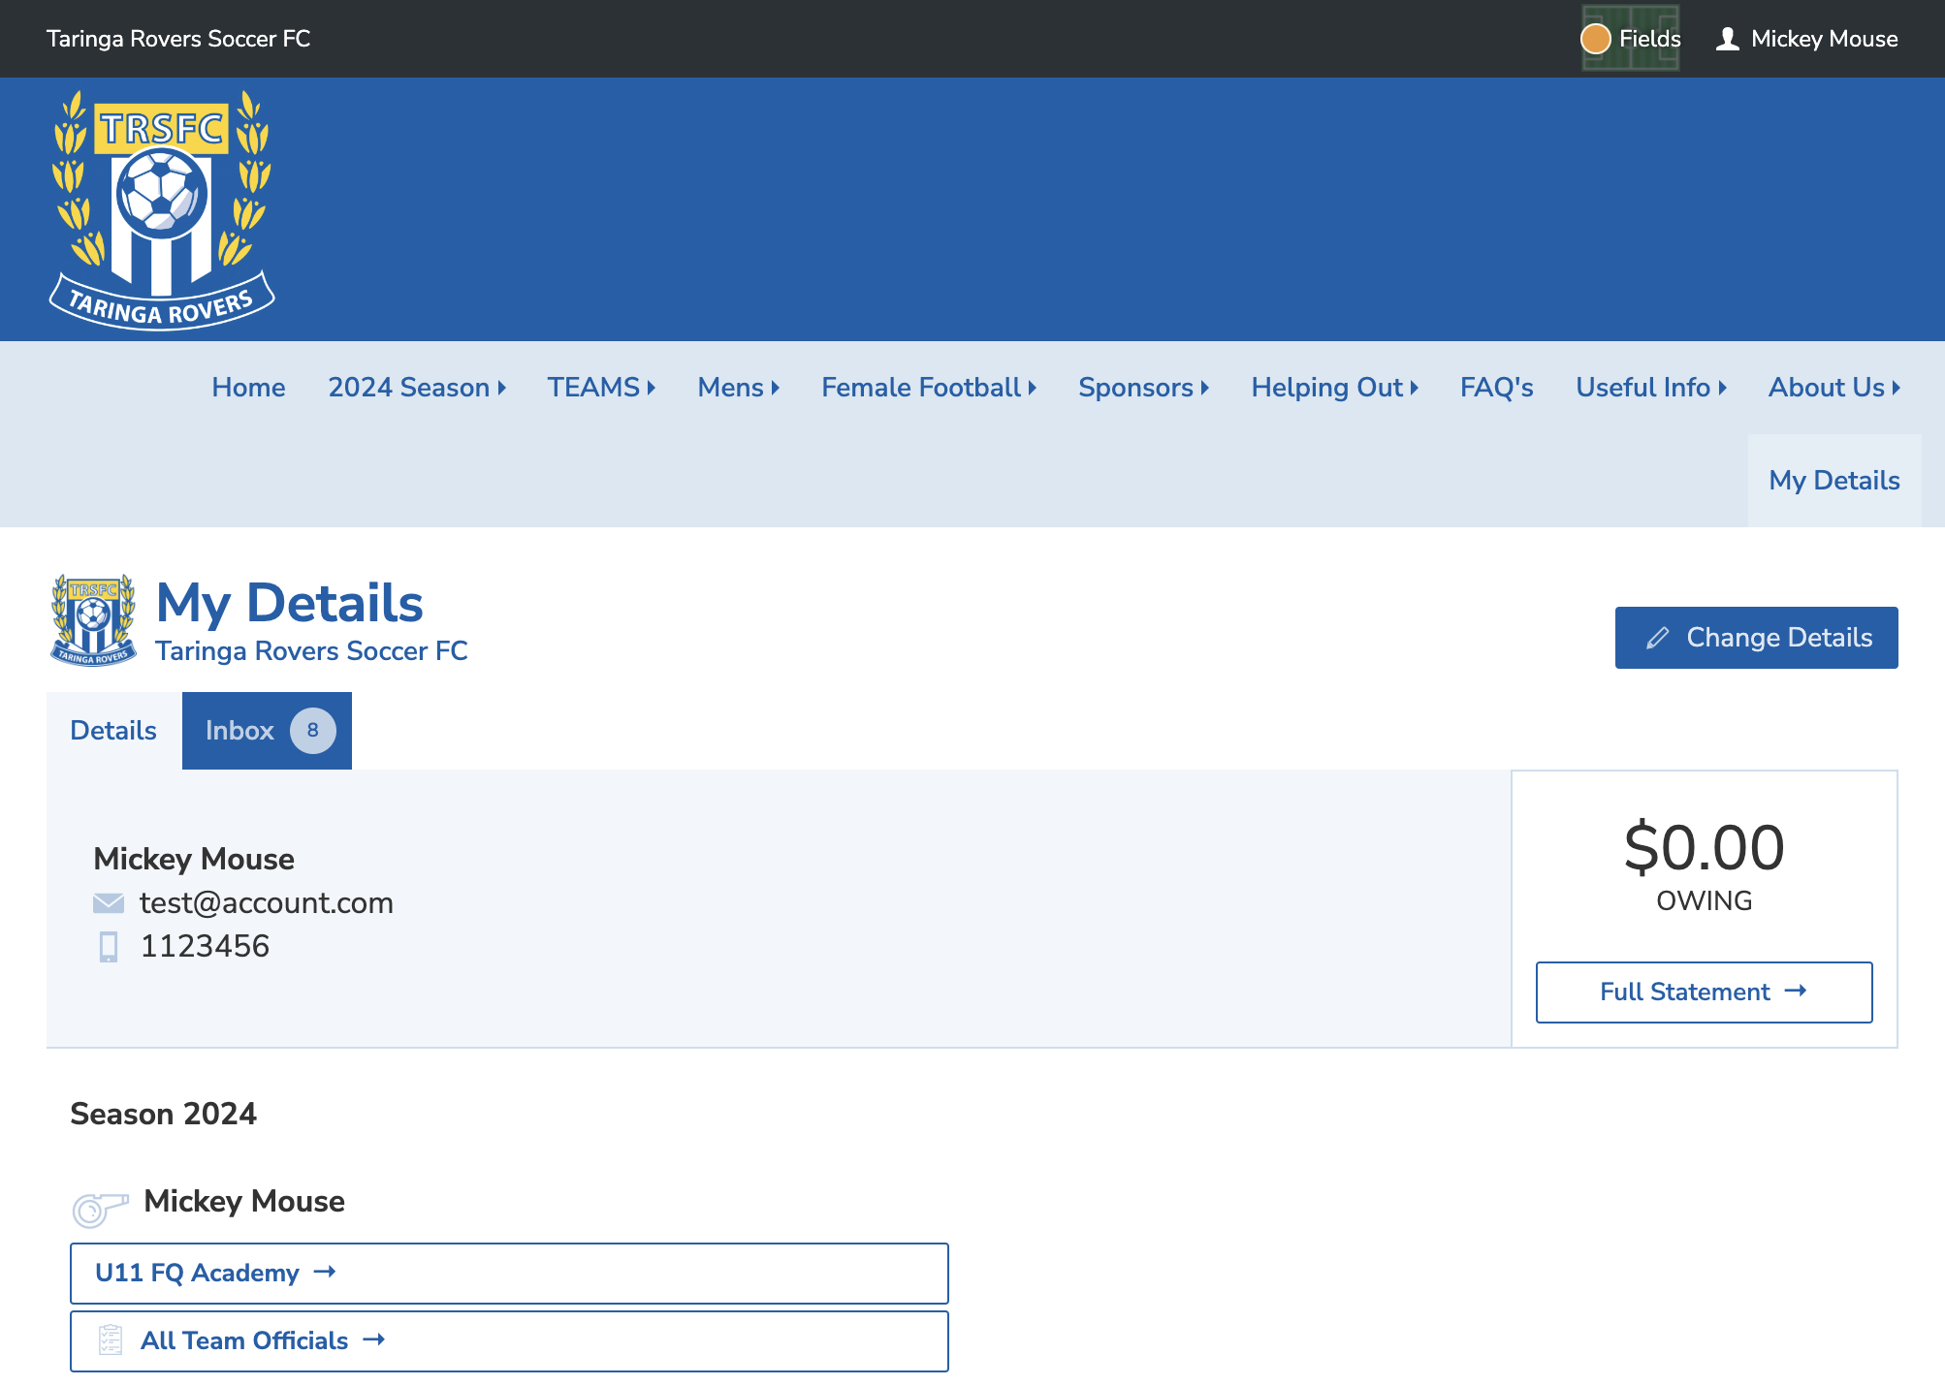Click the clipboard icon in All Team Officials
Viewport: 1945px width, 1386px height.
pyautogui.click(x=111, y=1340)
